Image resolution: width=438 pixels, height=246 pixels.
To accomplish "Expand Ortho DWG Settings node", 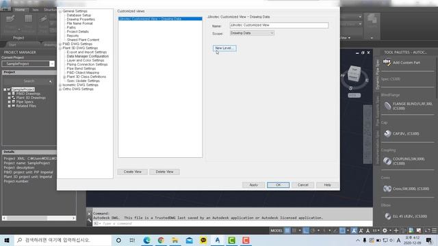I will (x=60, y=89).
